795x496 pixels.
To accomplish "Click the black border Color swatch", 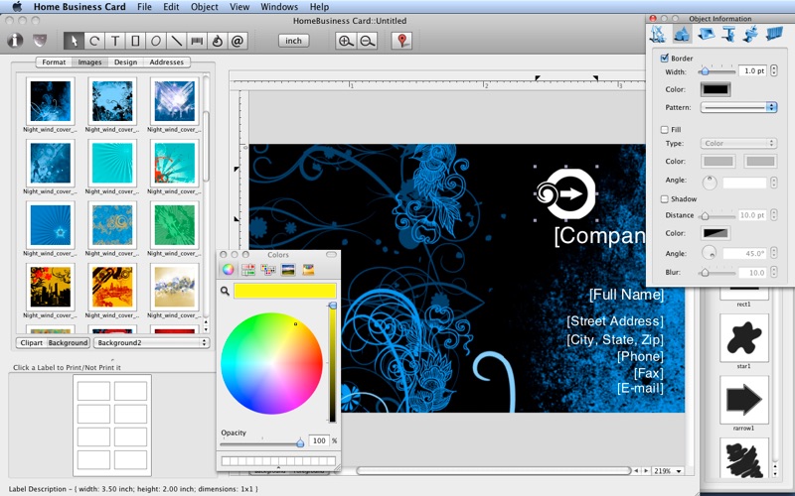I will 715,89.
